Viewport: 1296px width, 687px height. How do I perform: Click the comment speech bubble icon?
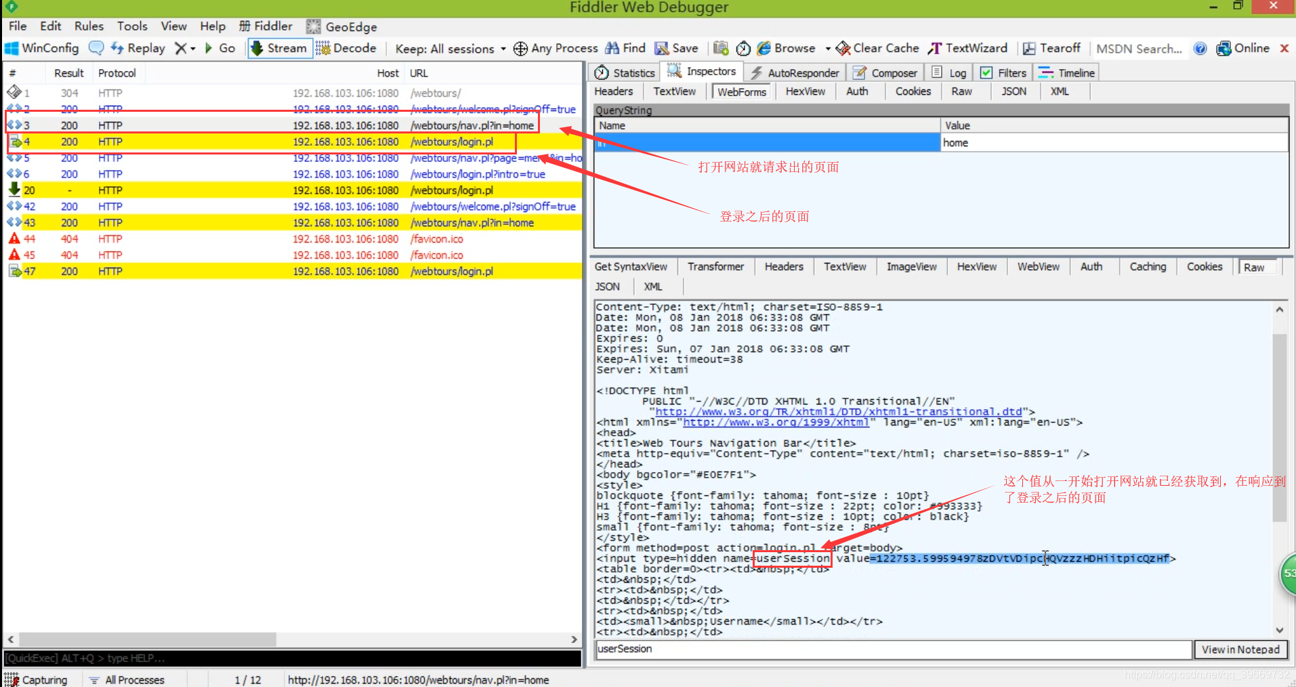[96, 48]
